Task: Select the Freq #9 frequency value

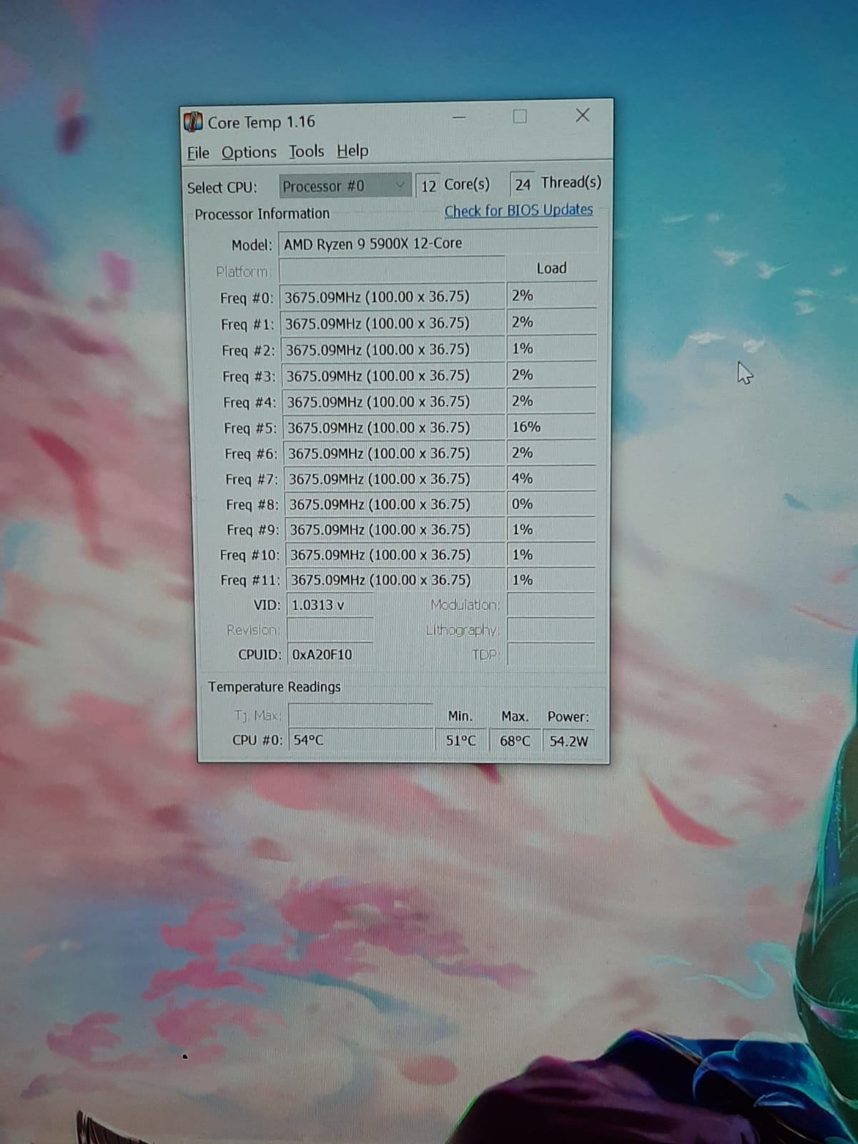Action: pos(395,530)
